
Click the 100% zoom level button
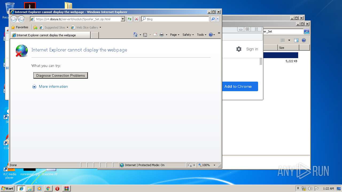[x=204, y=165]
